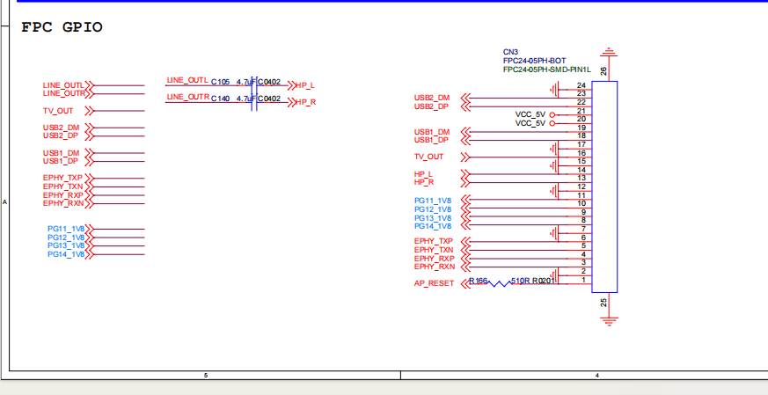The height and width of the screenshot is (395, 768).
Task: Select ground symbol below pin 25
Action: point(604,319)
